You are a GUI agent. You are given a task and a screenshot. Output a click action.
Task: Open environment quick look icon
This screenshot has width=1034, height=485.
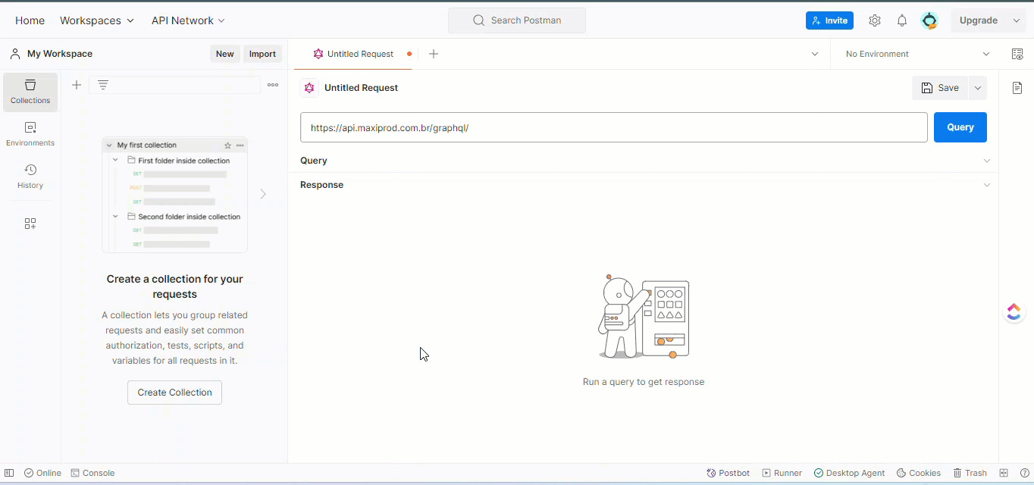pyautogui.click(x=1017, y=54)
